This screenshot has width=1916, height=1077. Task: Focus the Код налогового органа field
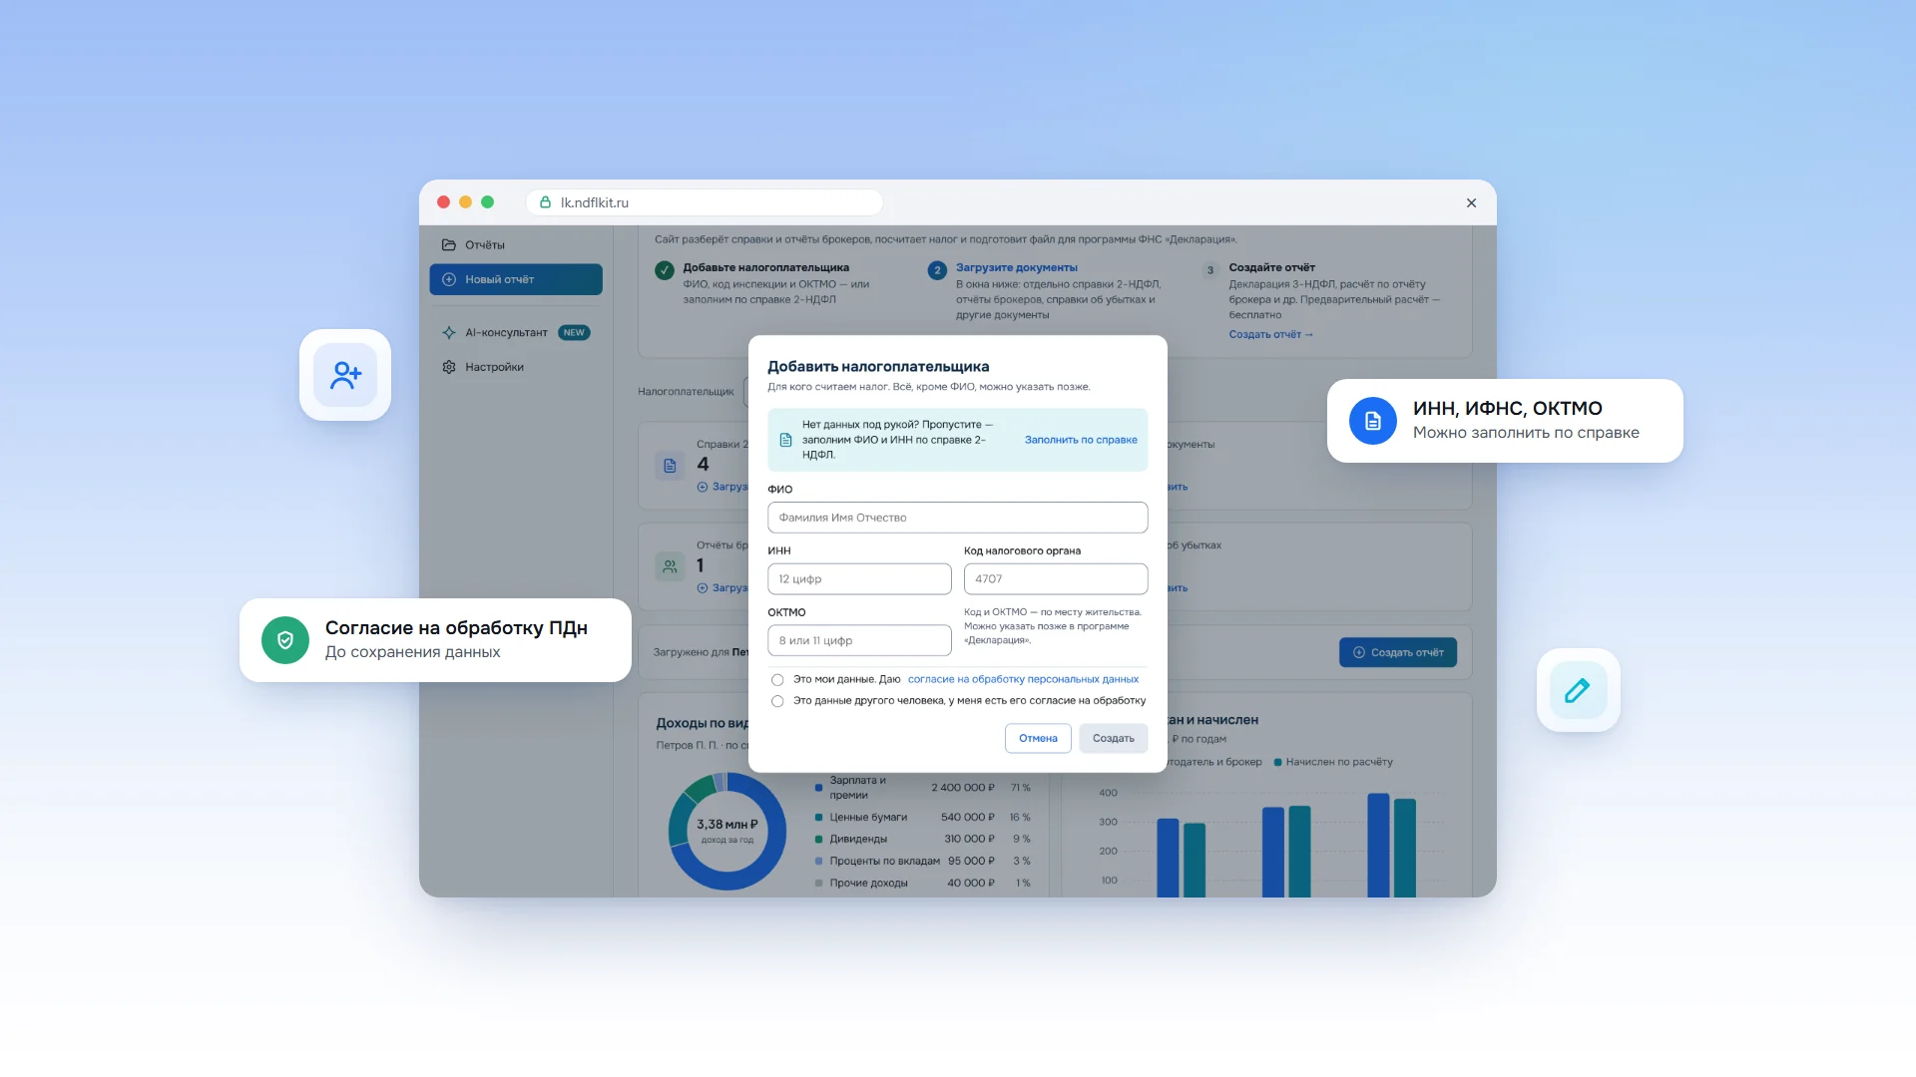click(1056, 579)
